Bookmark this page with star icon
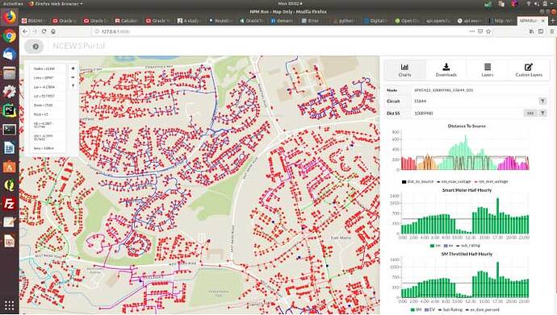 [x=488, y=31]
